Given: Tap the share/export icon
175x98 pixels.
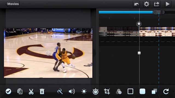Looking at the screenshot, I should tap(156, 4).
